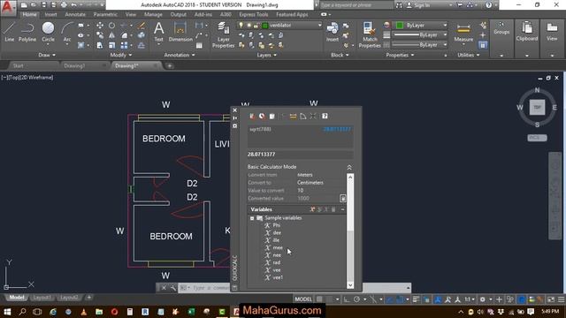Choose the Dimension tool
The width and height of the screenshot is (566, 318).
[180, 32]
